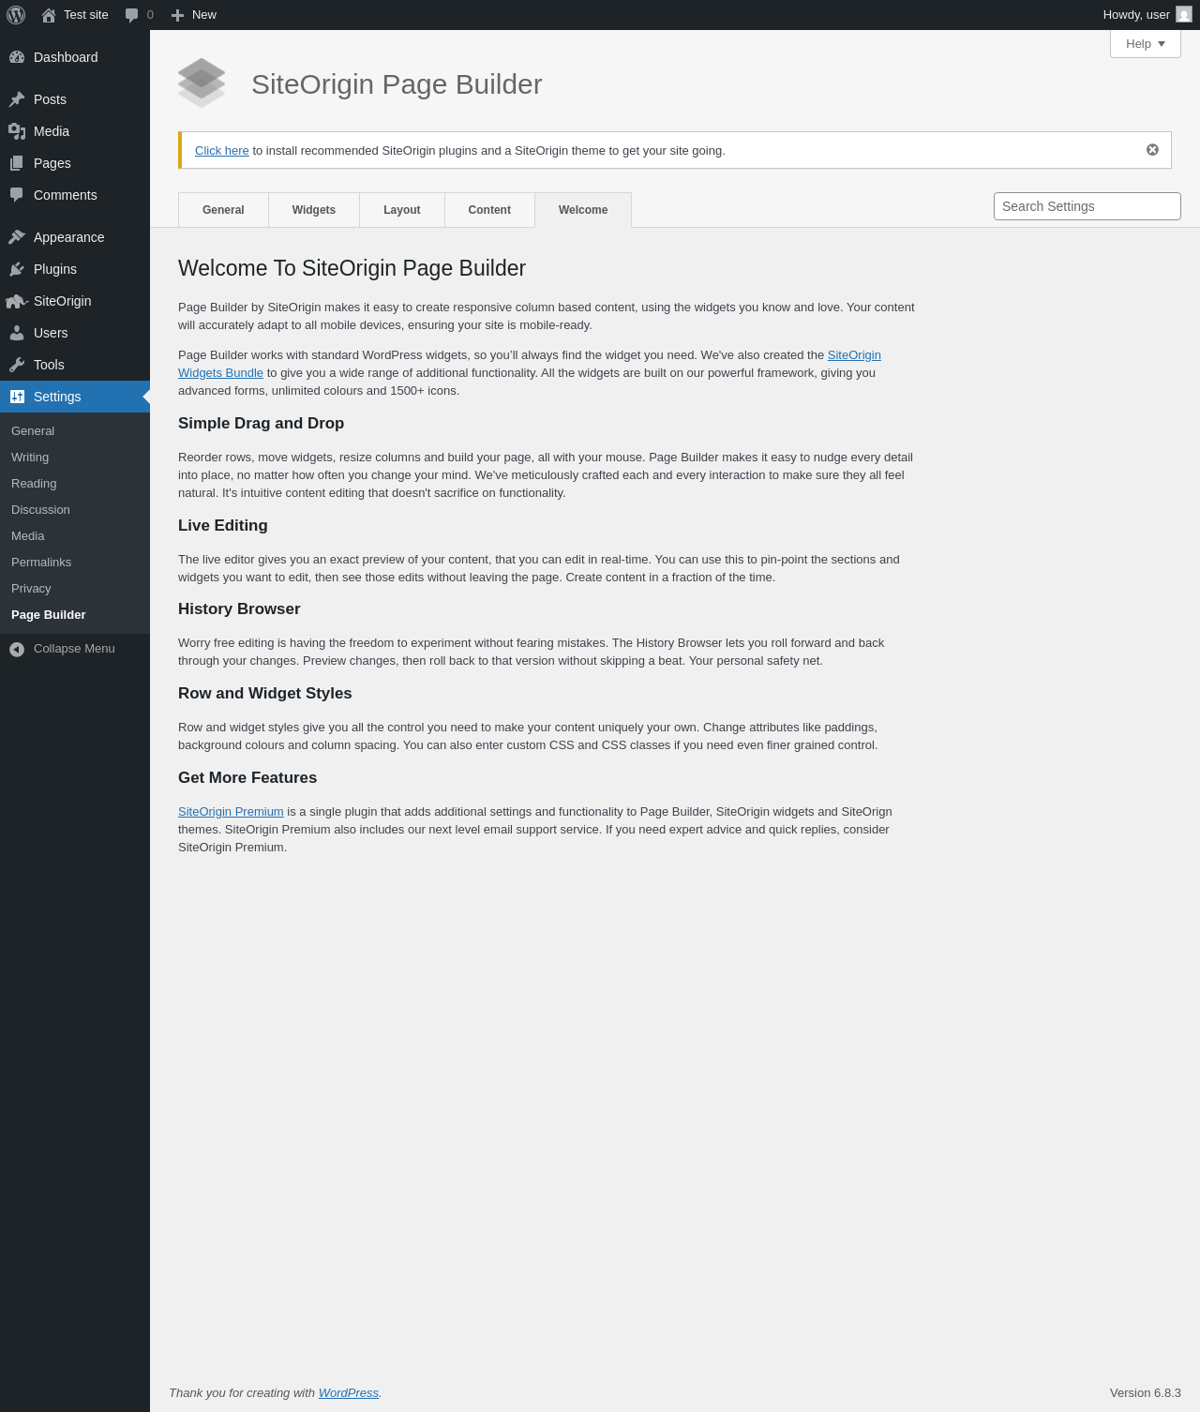This screenshot has width=1200, height=1412.
Task: Open Media label in main sidebar menu
Action: pos(52,131)
